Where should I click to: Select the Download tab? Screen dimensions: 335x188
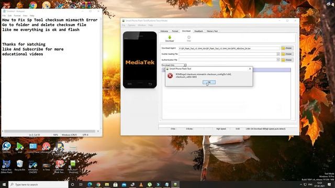click(x=186, y=31)
